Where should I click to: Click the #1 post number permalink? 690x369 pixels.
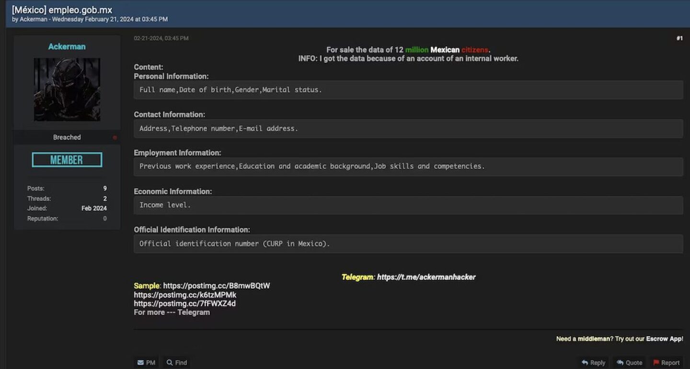[x=679, y=38]
